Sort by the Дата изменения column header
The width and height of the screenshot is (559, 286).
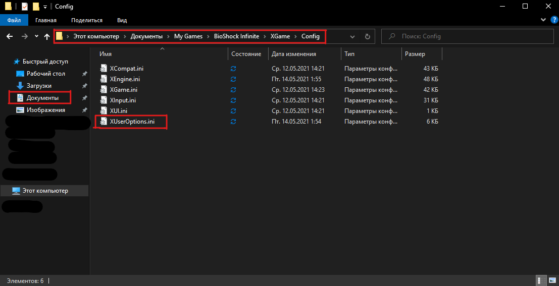294,54
